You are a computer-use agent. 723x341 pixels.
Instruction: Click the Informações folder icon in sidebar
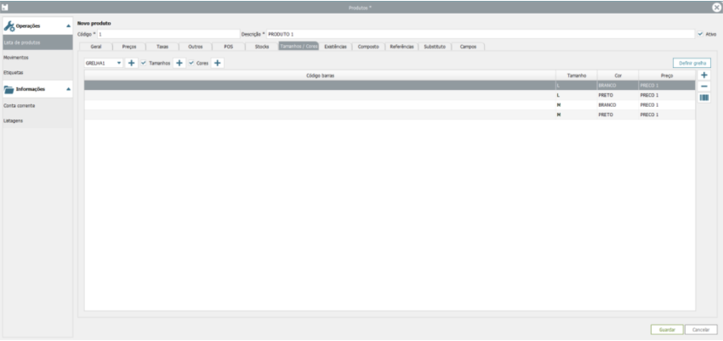point(9,89)
